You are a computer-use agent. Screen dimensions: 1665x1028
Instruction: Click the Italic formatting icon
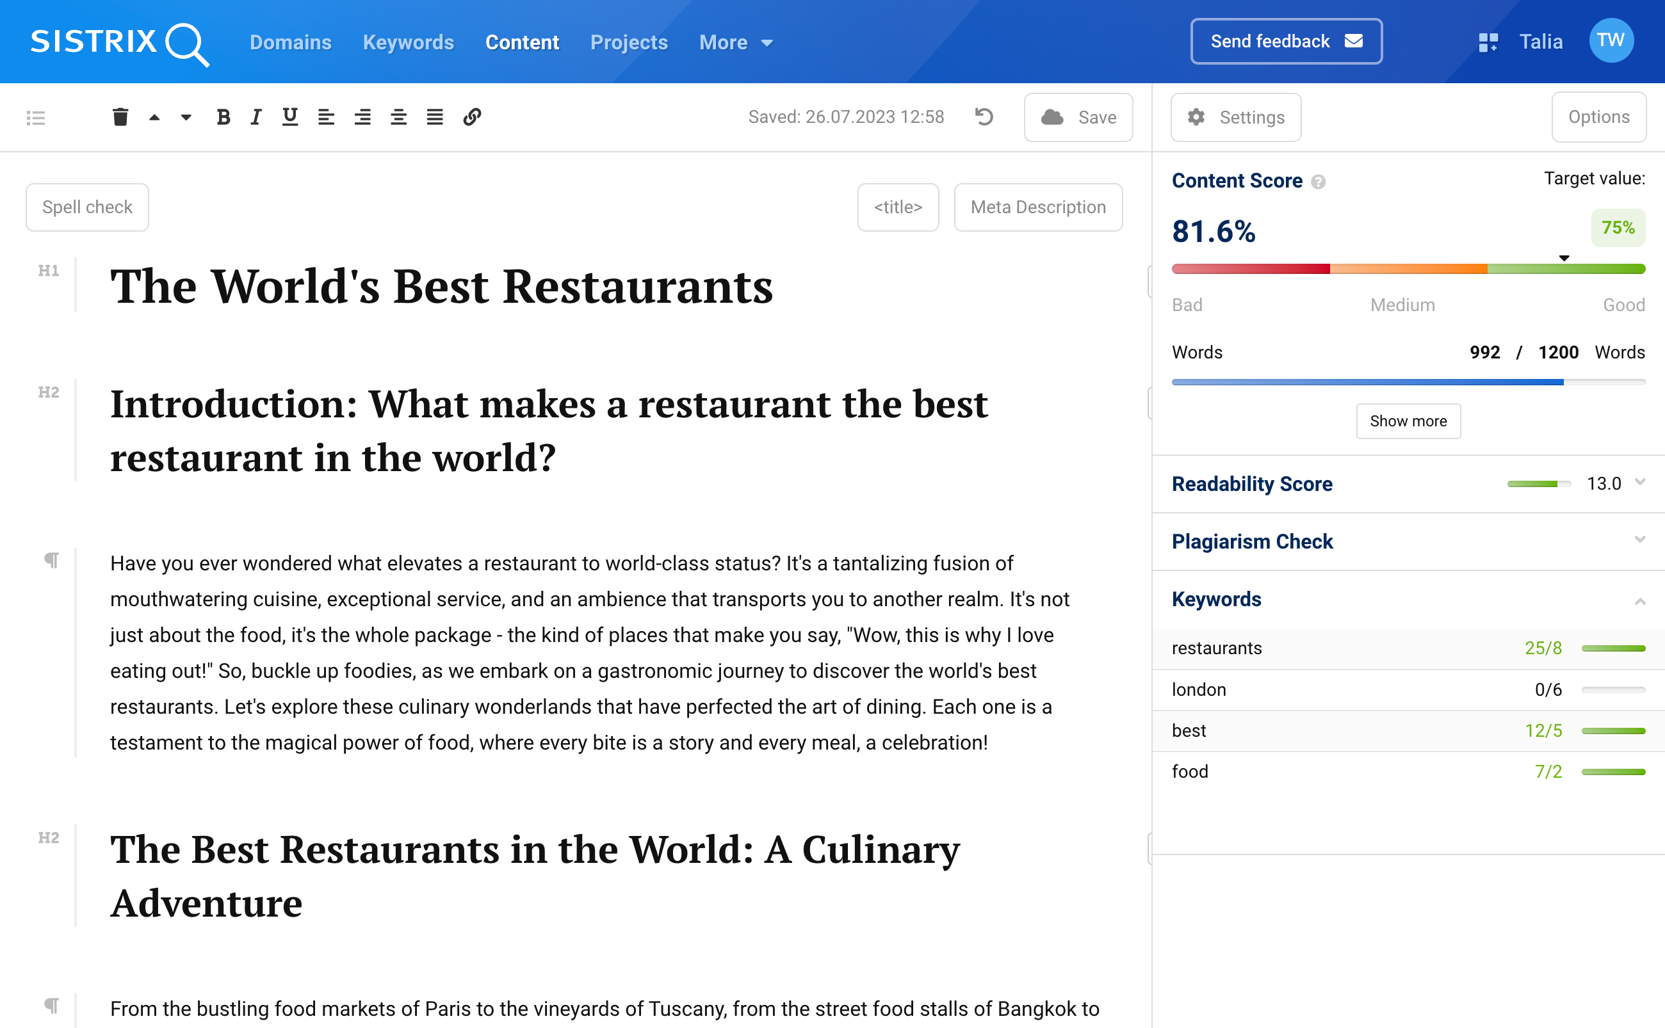click(254, 115)
